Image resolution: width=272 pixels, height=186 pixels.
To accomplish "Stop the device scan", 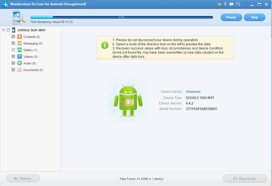I will coord(254,17).
